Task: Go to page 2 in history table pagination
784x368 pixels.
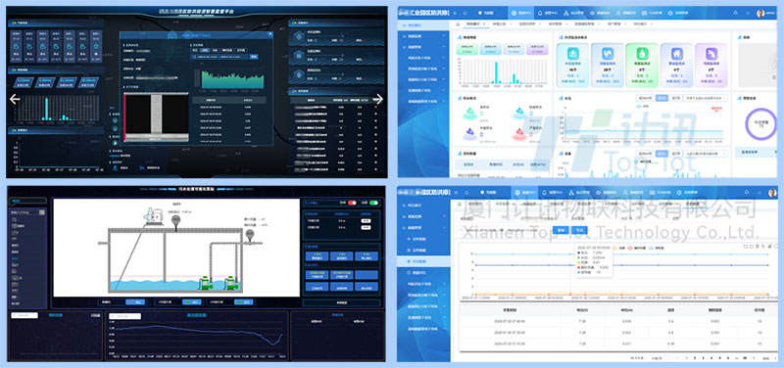Action: pyautogui.click(x=694, y=358)
